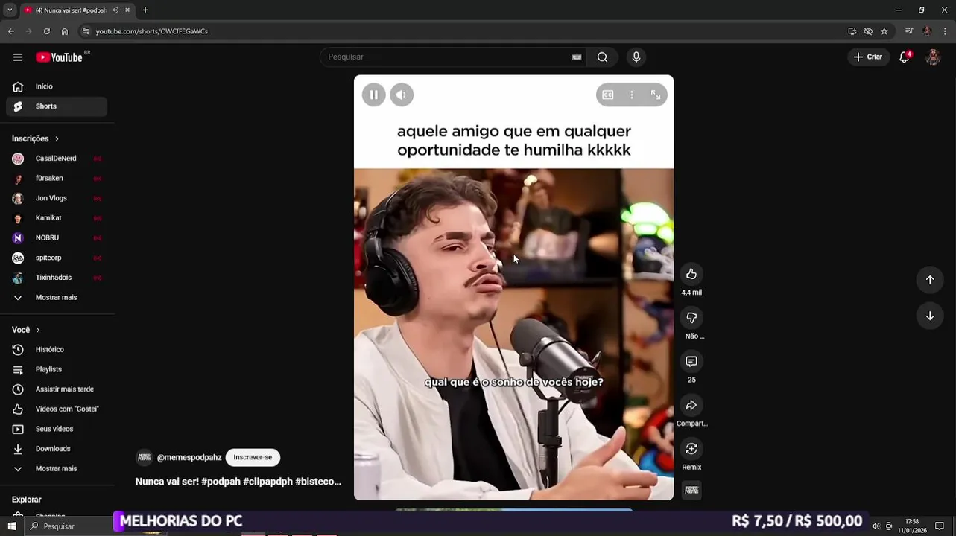Go back in the browser

point(10,31)
